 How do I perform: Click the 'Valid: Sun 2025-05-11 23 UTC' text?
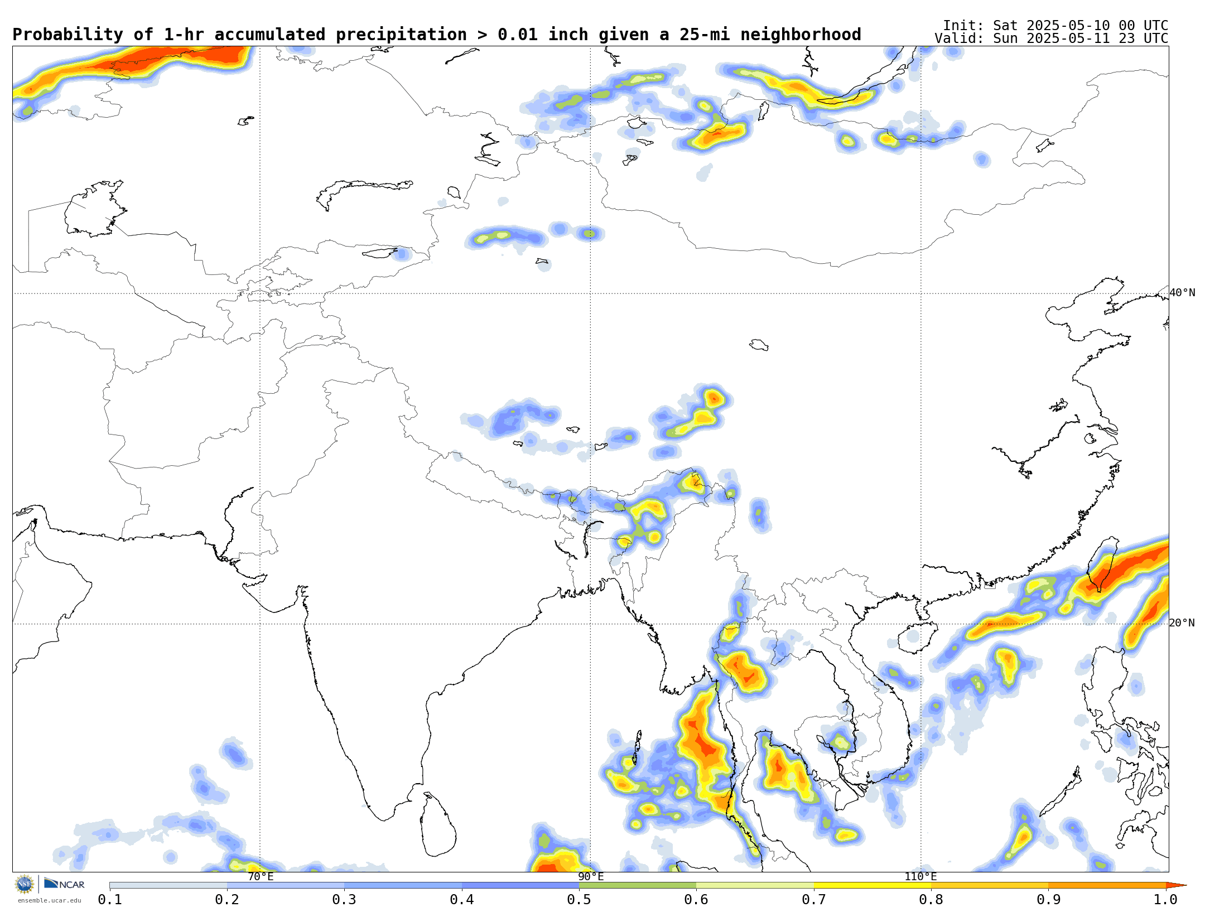(x=1052, y=38)
